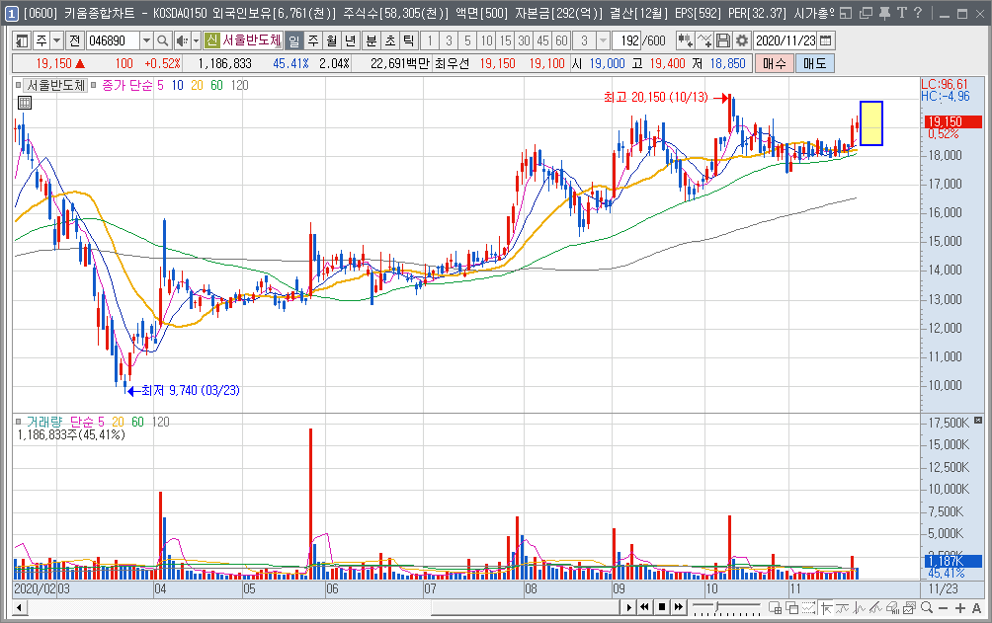Click the overlapping windows icon in bottom toolbar
The width and height of the screenshot is (992, 623).
pyautogui.click(x=792, y=608)
